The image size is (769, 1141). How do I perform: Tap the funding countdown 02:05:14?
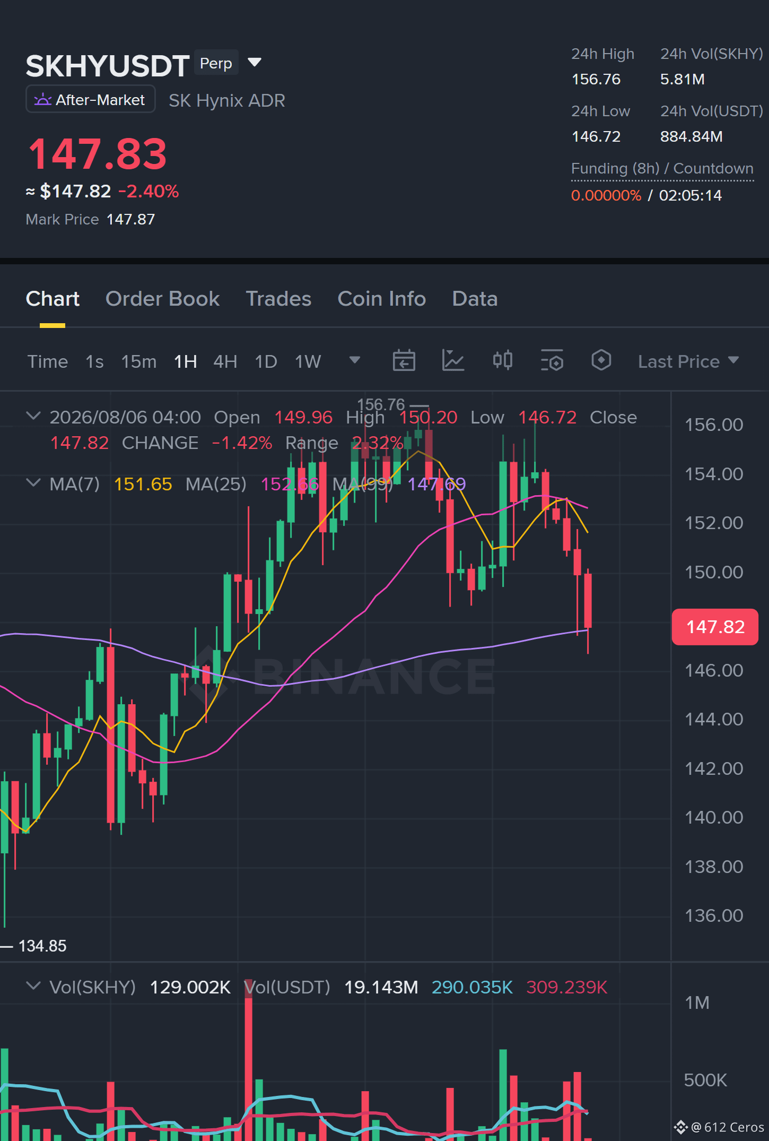click(691, 195)
